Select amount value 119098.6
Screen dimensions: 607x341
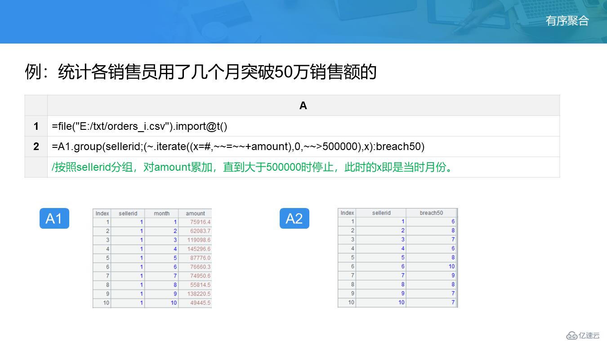195,240
